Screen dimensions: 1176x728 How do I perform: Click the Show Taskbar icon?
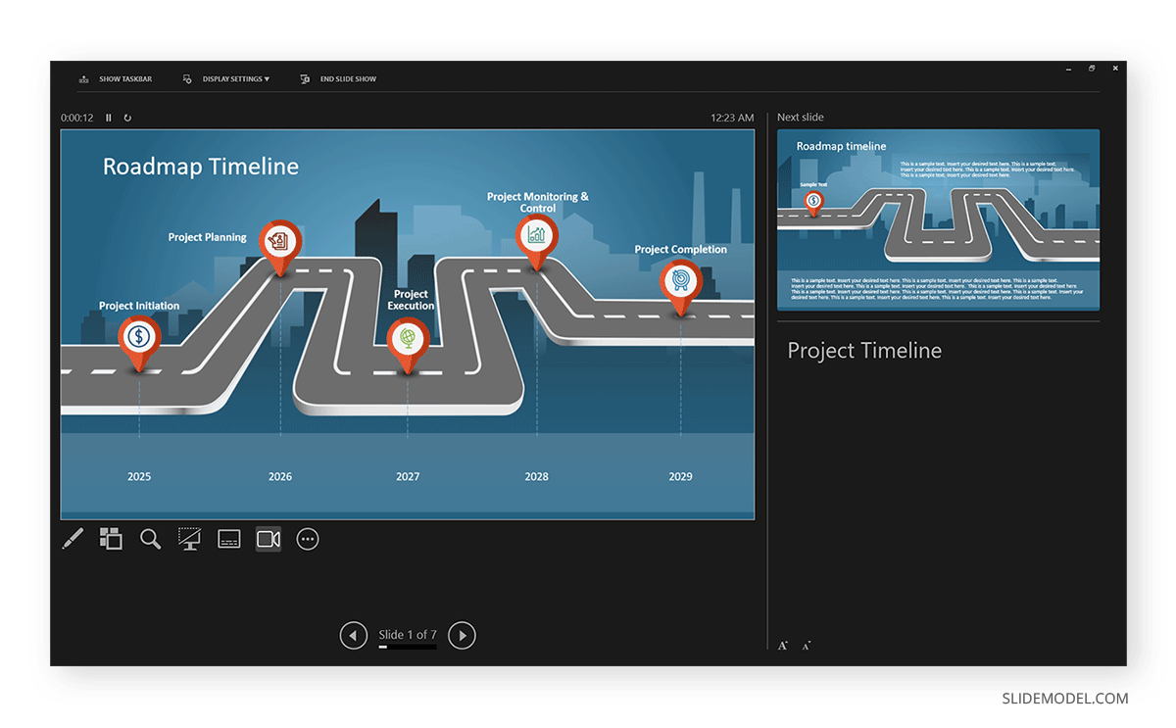click(83, 78)
